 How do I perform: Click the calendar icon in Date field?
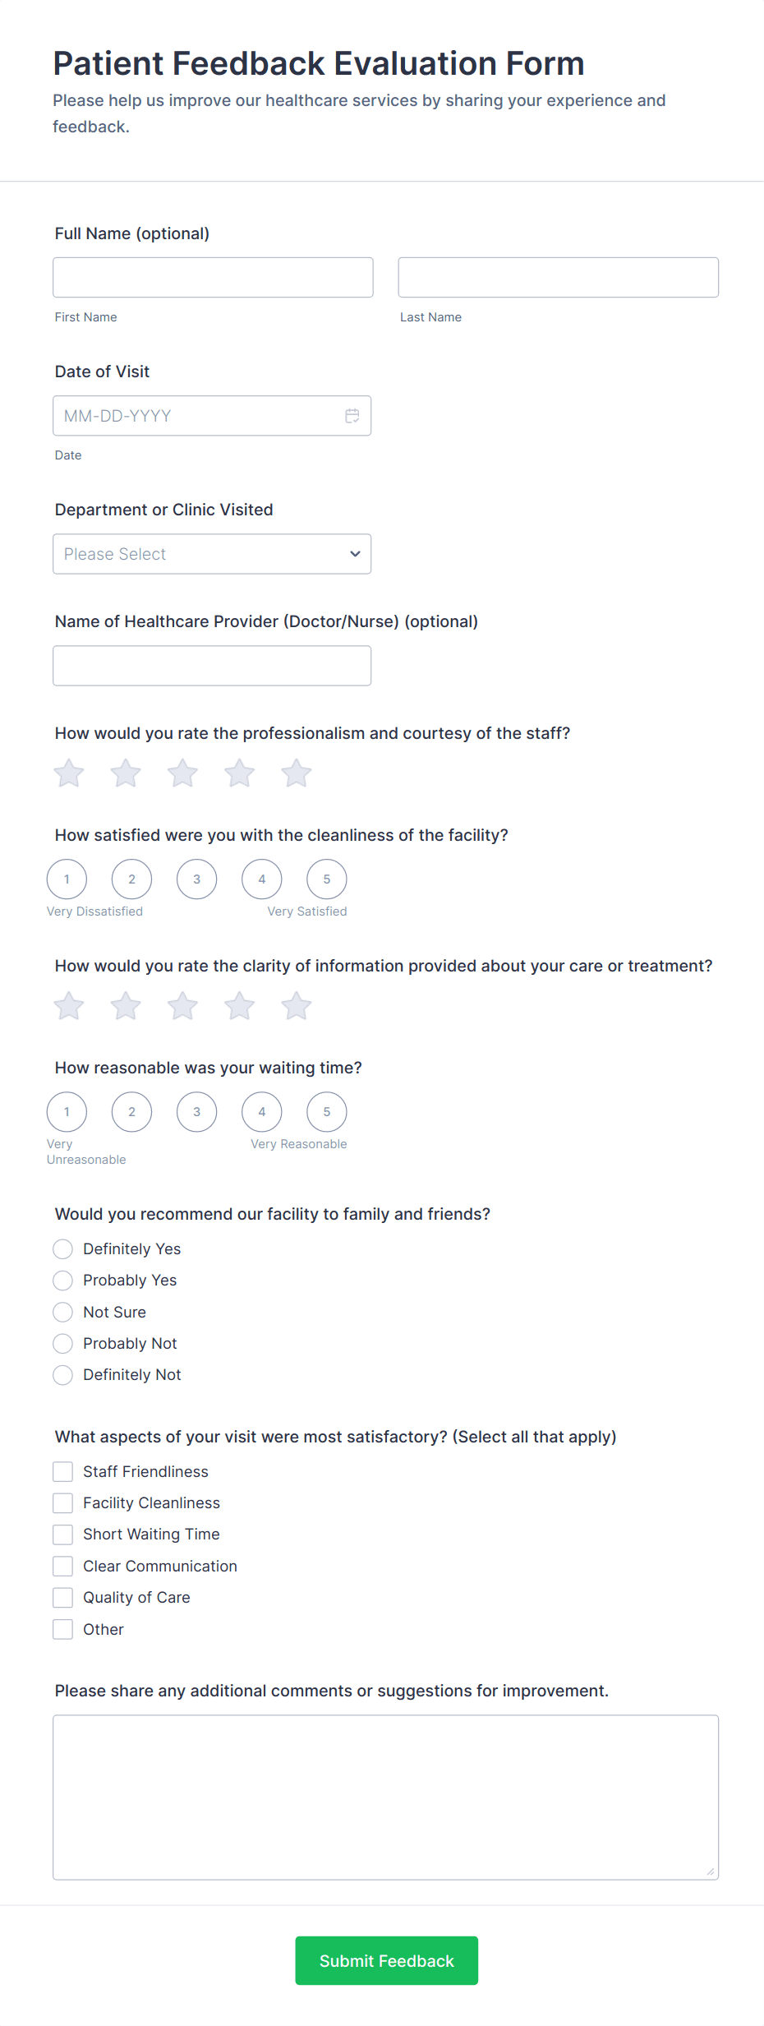pos(352,416)
